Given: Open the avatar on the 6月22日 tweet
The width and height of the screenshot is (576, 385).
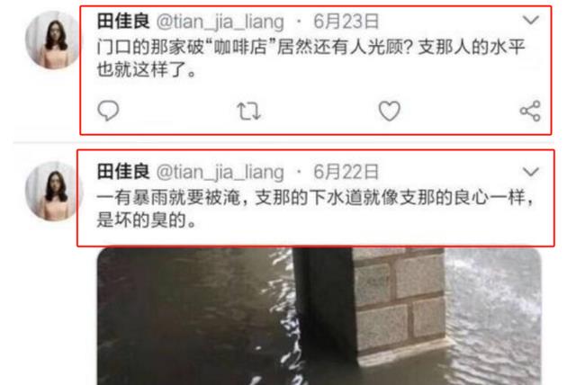Looking at the screenshot, I should pos(54,191).
